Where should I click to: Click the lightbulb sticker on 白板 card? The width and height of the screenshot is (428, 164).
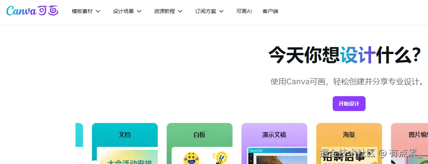coord(220,158)
